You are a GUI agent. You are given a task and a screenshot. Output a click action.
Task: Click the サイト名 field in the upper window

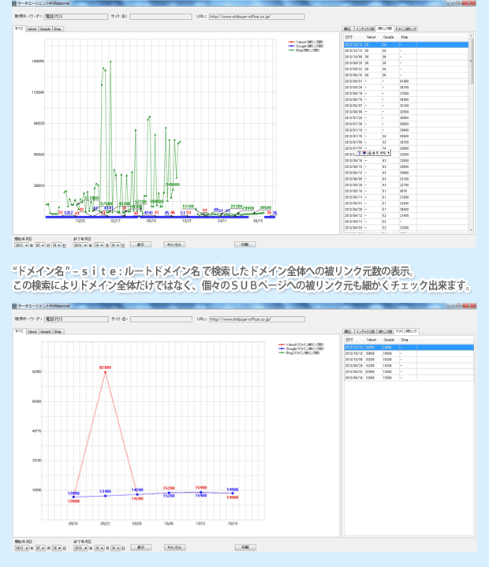[161, 17]
